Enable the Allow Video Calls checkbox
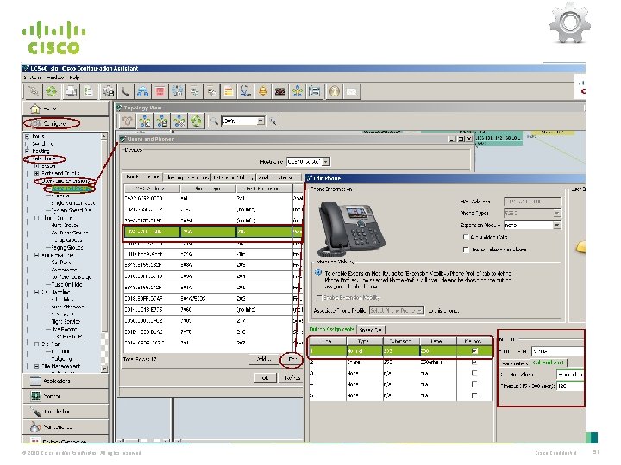The width and height of the screenshot is (621, 465). pos(466,238)
